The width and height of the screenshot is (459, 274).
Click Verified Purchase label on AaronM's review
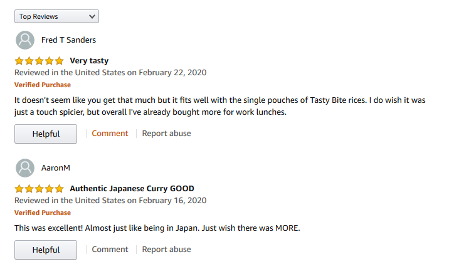pos(43,213)
